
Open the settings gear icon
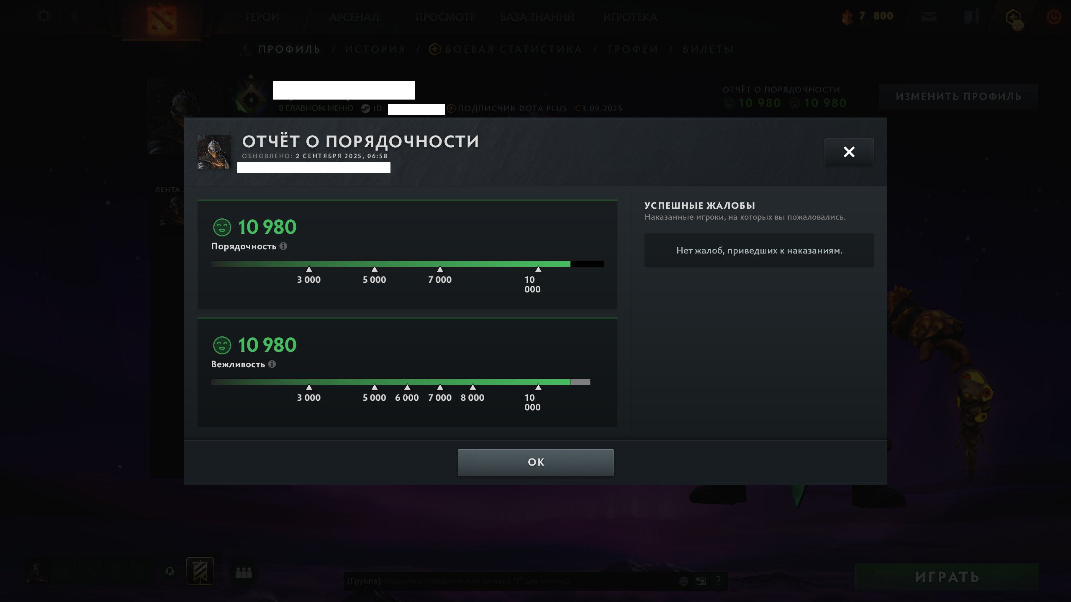pos(44,16)
